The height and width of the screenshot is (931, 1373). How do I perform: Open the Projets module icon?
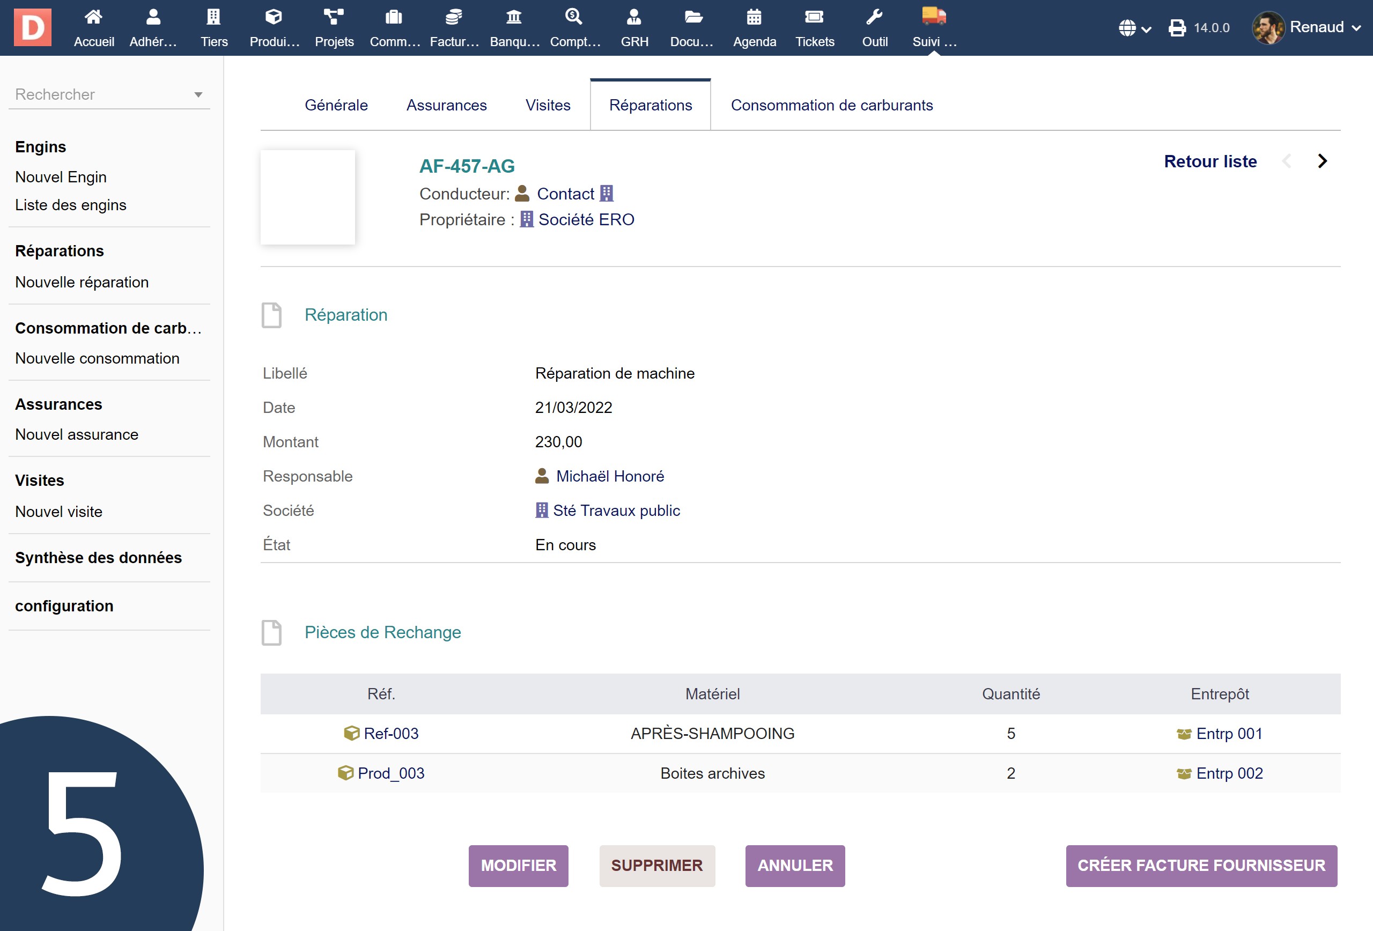pyautogui.click(x=334, y=17)
